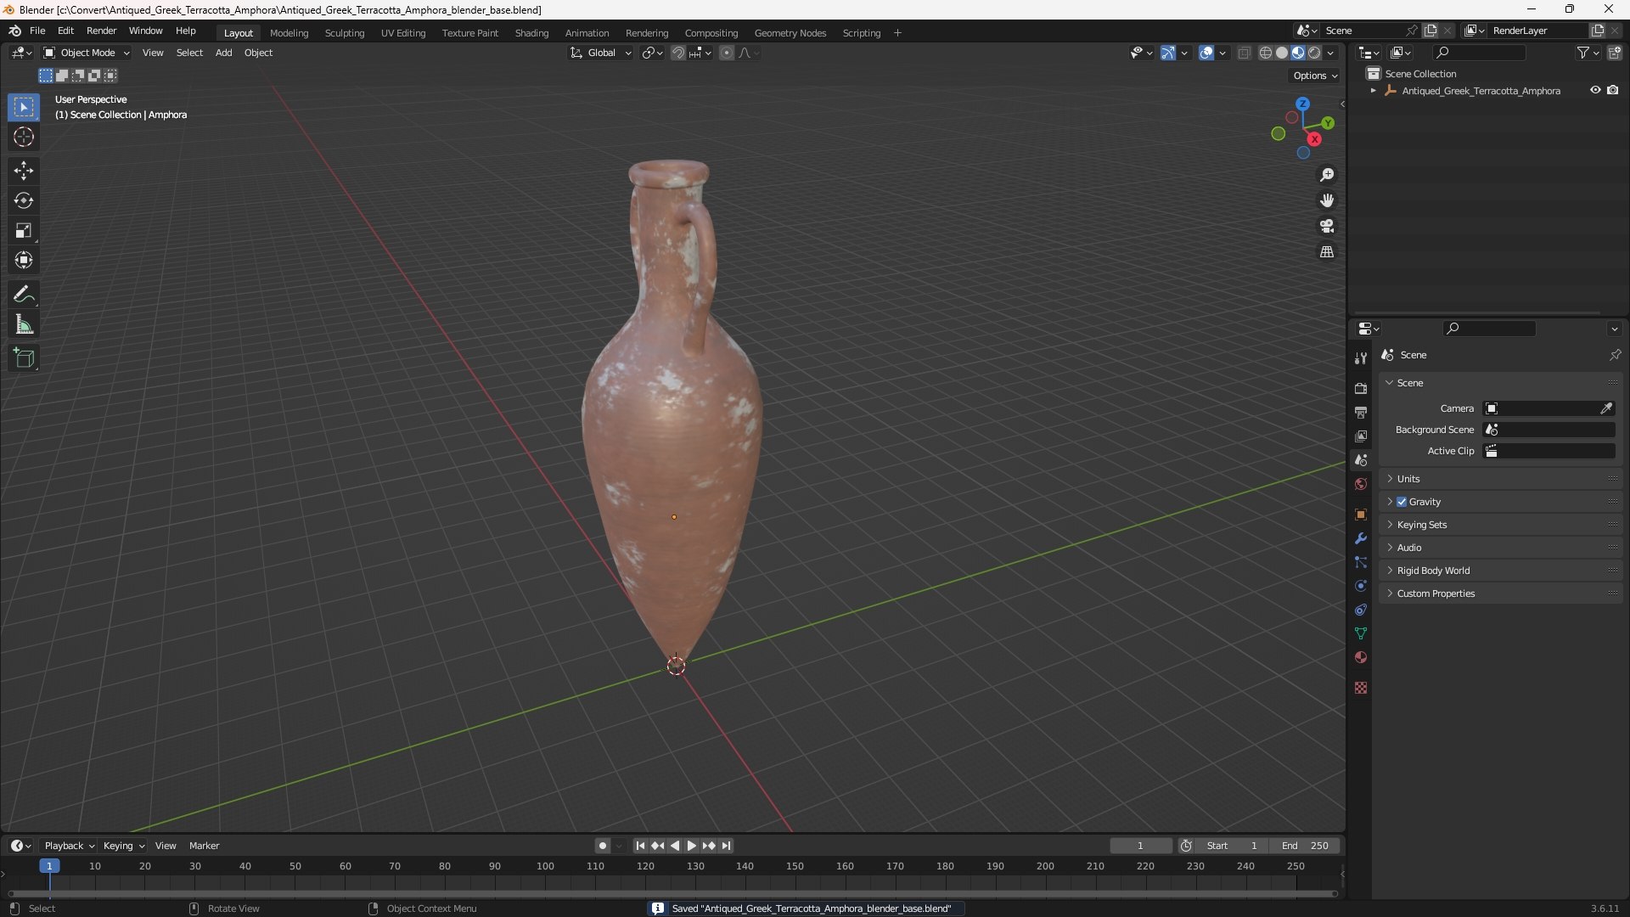Expand Antiqued_Greek_Terracotta_Amphora collection in outliner
This screenshot has width=1630, height=917.
click(1373, 91)
